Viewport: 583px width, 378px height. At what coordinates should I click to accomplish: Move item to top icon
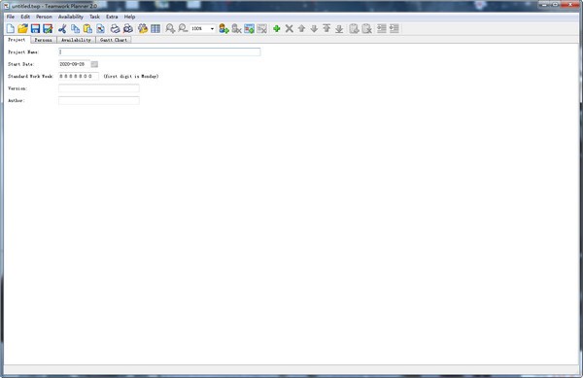pos(326,28)
